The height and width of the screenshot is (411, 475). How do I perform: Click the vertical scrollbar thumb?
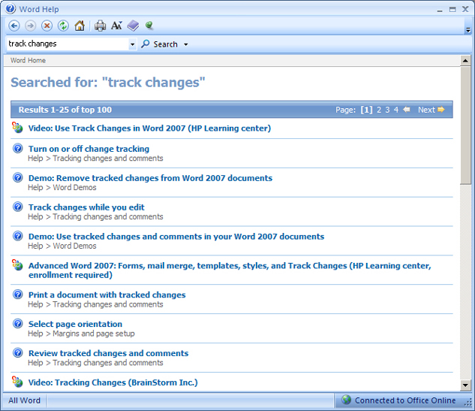pyautogui.click(x=465, y=125)
